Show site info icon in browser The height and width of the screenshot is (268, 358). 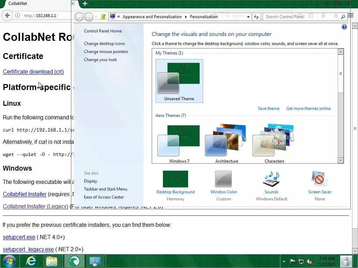pos(17,15)
